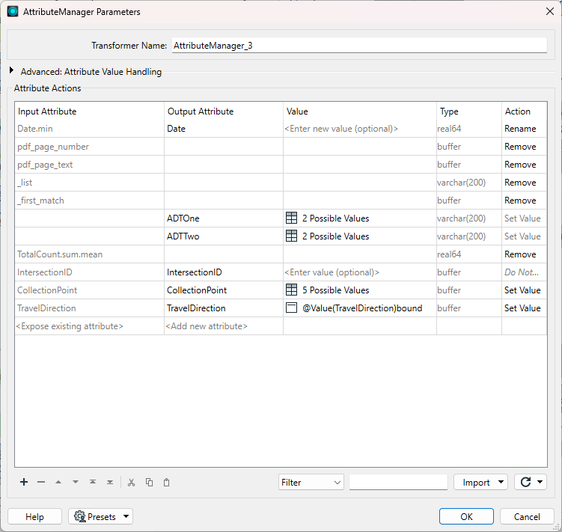The height and width of the screenshot is (532, 562).
Task: Move selected row to the top
Action: [x=93, y=482]
